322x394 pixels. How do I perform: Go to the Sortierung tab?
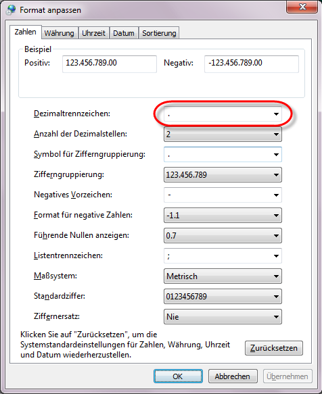(x=159, y=33)
